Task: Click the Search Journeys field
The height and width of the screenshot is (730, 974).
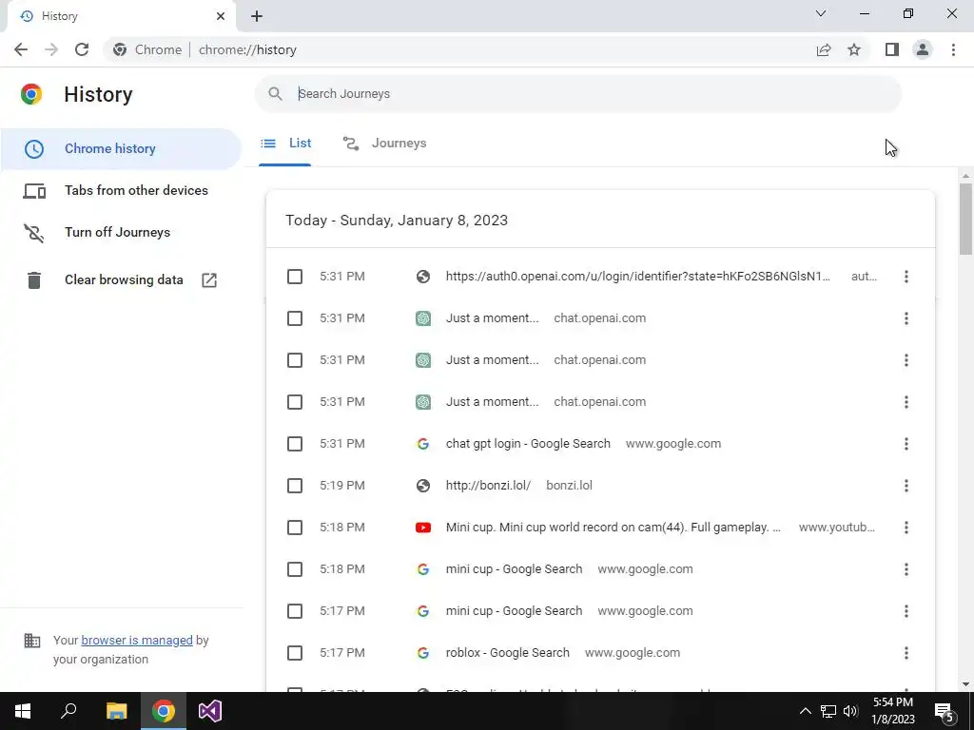Action: [x=578, y=94]
